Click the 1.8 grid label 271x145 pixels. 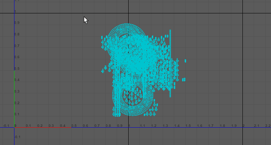point(222,126)
